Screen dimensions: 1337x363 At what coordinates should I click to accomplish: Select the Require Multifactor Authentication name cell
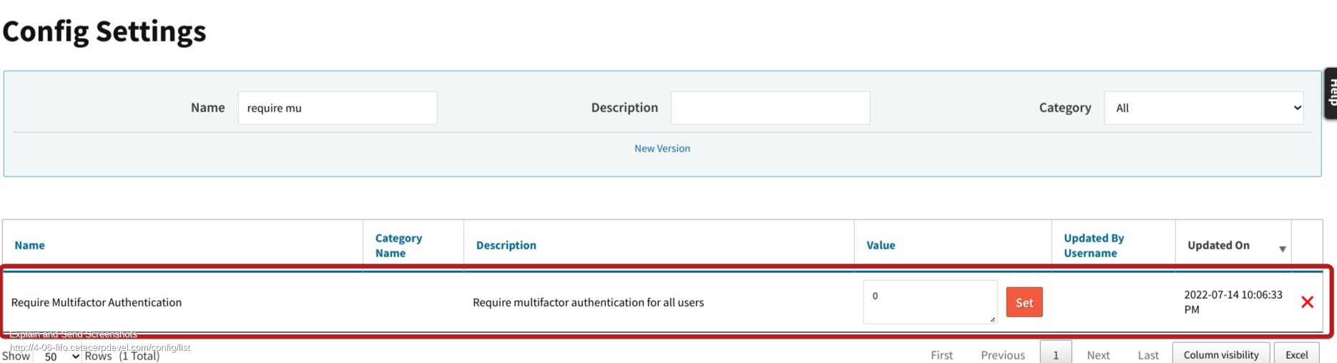(97, 302)
